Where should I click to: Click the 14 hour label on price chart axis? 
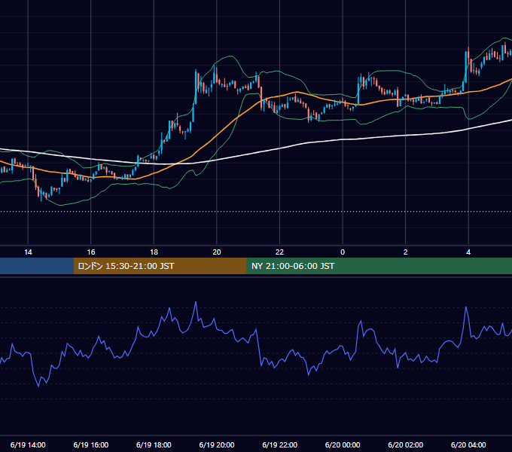click(x=28, y=252)
